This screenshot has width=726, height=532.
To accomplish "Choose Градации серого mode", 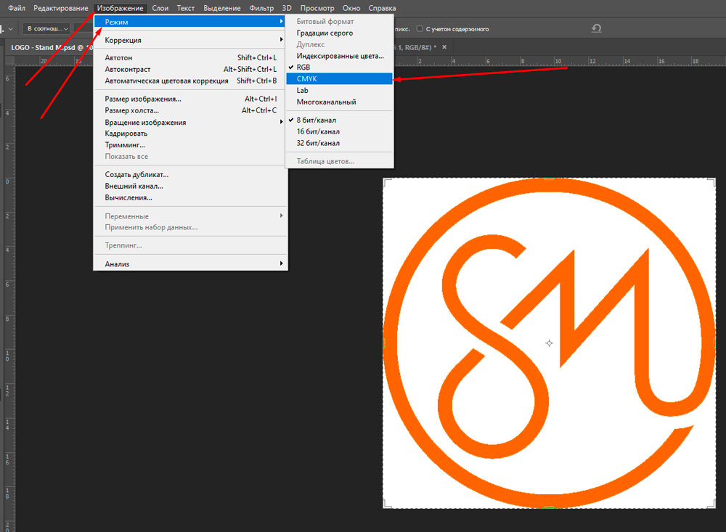I will tap(339, 33).
